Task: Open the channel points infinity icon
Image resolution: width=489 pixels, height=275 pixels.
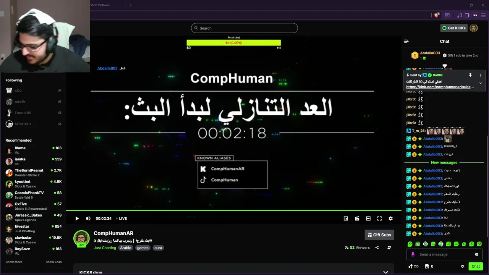Action: (x=416, y=267)
